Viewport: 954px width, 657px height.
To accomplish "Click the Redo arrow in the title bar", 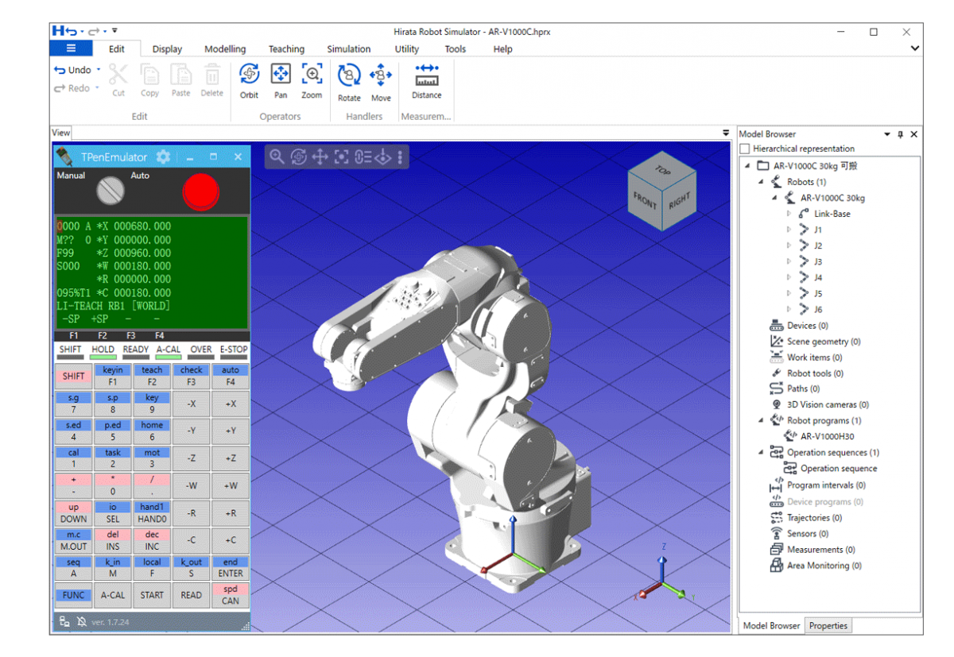I will (93, 31).
